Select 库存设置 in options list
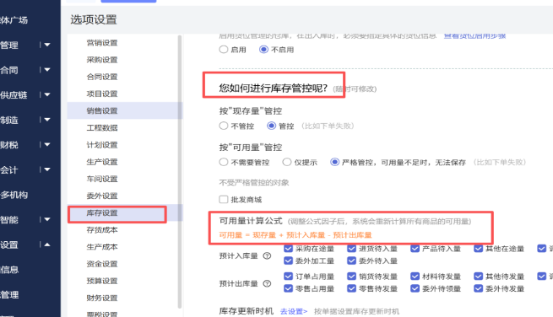 (102, 212)
